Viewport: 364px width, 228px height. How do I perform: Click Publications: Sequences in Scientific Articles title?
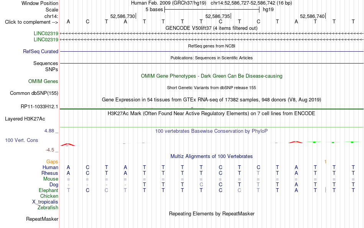212,58
